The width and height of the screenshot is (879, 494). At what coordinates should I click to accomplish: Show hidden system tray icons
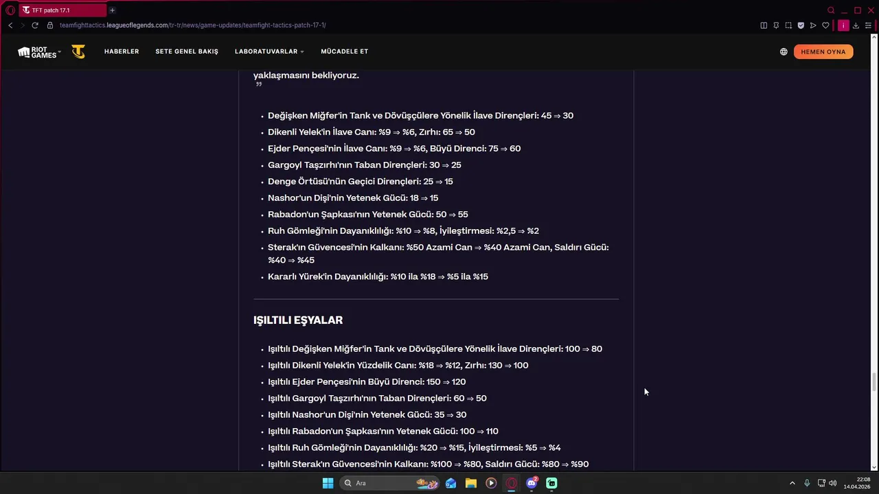(x=792, y=483)
